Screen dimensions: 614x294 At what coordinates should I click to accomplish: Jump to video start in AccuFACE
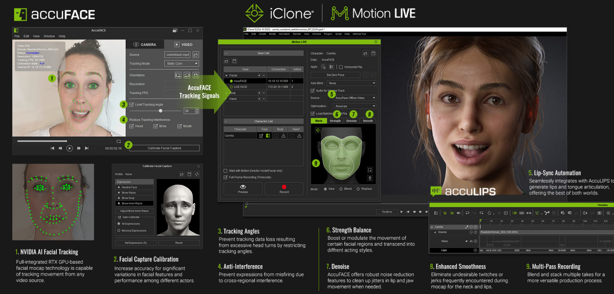point(52,148)
